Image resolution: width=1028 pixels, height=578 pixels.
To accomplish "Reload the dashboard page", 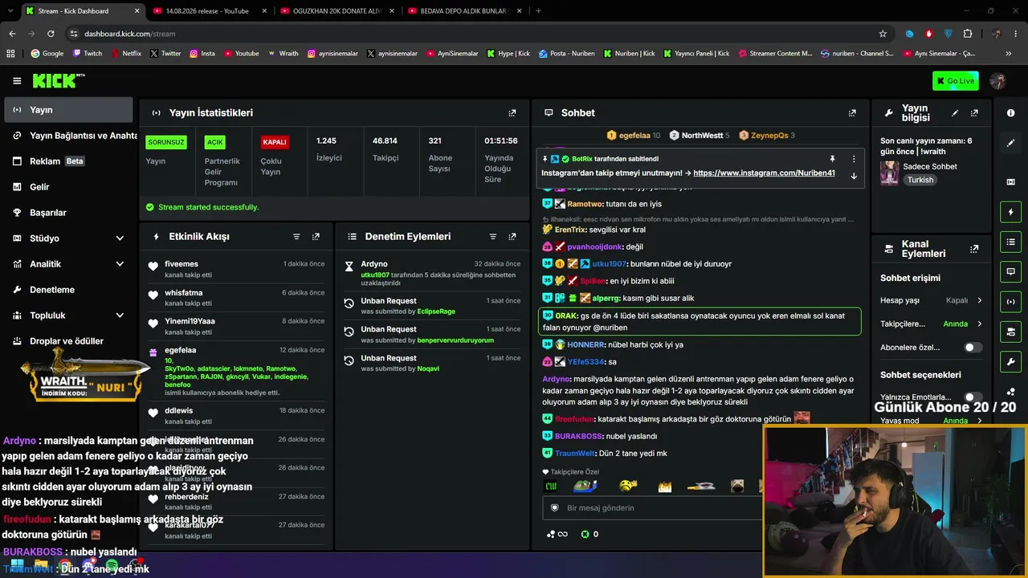I will tap(51, 34).
